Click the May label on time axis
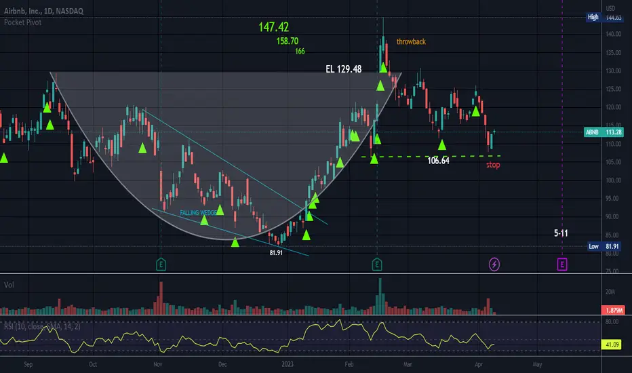The width and height of the screenshot is (632, 373). pos(537,365)
